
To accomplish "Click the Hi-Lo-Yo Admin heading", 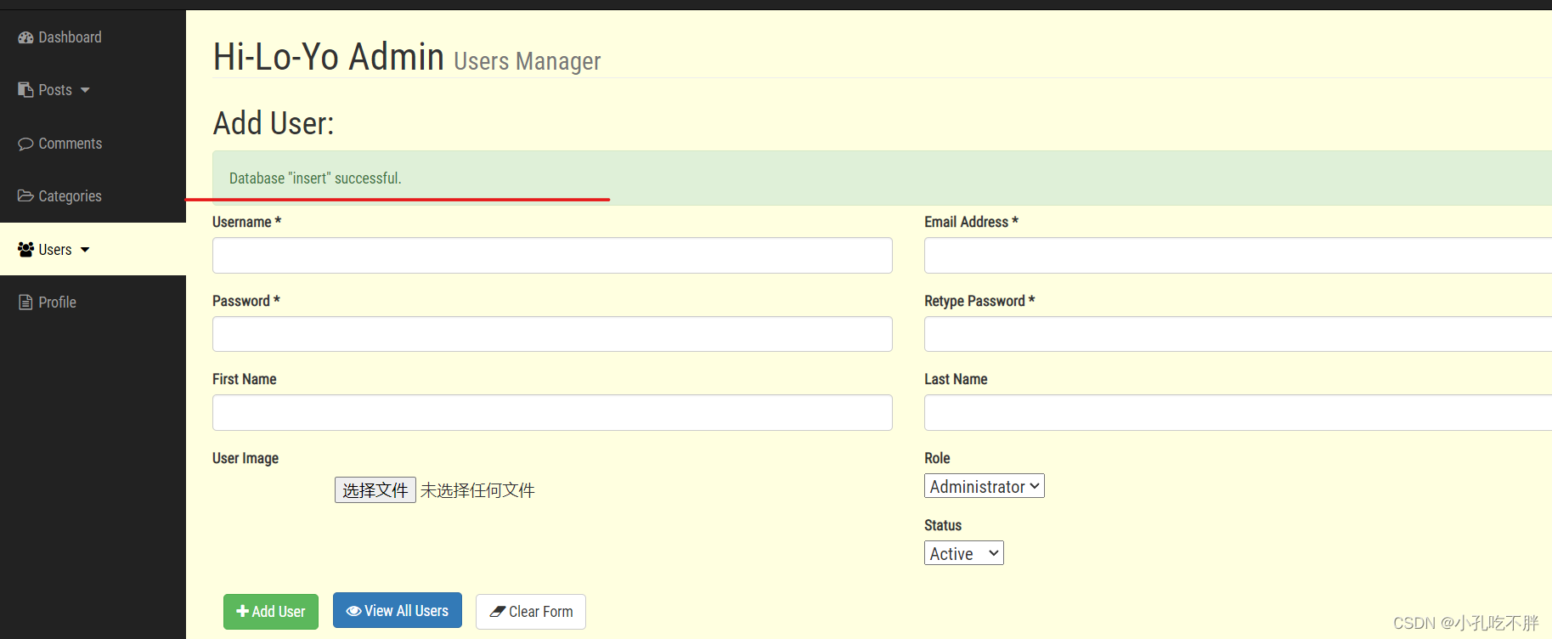I will (329, 57).
